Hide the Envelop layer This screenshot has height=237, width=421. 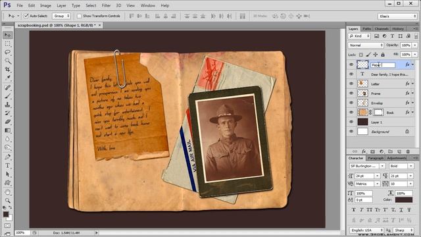click(x=351, y=103)
